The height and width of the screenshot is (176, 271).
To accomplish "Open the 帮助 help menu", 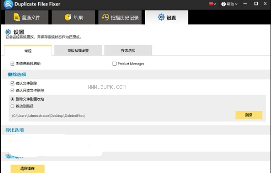I will (x=230, y=4).
